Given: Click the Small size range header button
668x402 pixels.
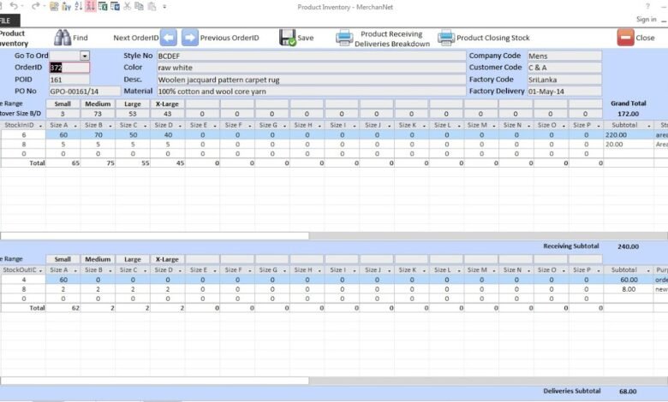Looking at the screenshot, I should click(x=63, y=103).
